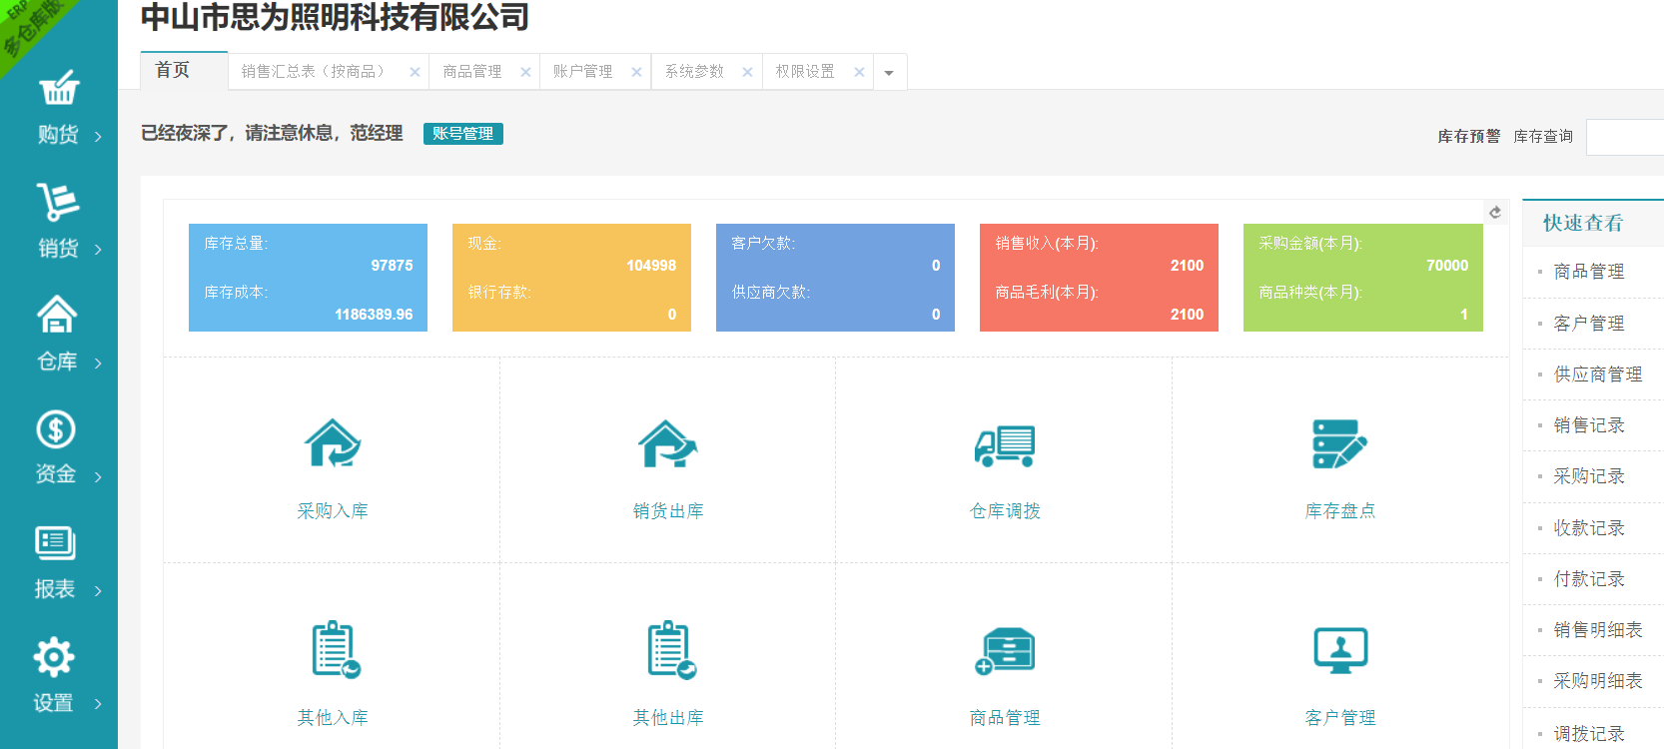
Task: Expand the 仓库 sidebar chevron
Action: [98, 364]
